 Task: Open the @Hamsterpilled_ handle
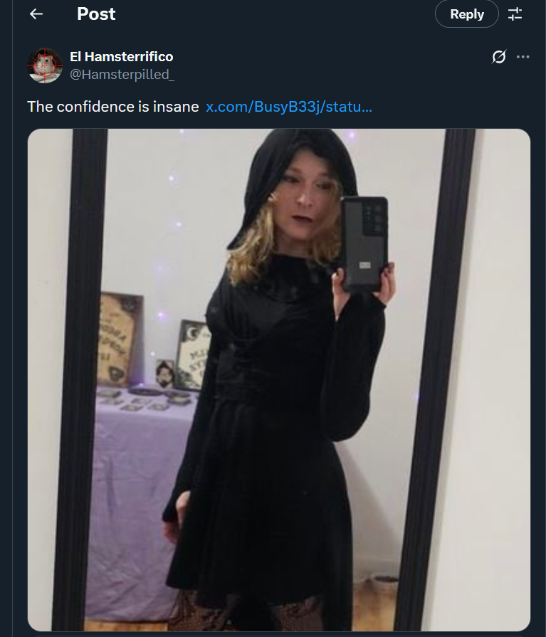coord(122,74)
